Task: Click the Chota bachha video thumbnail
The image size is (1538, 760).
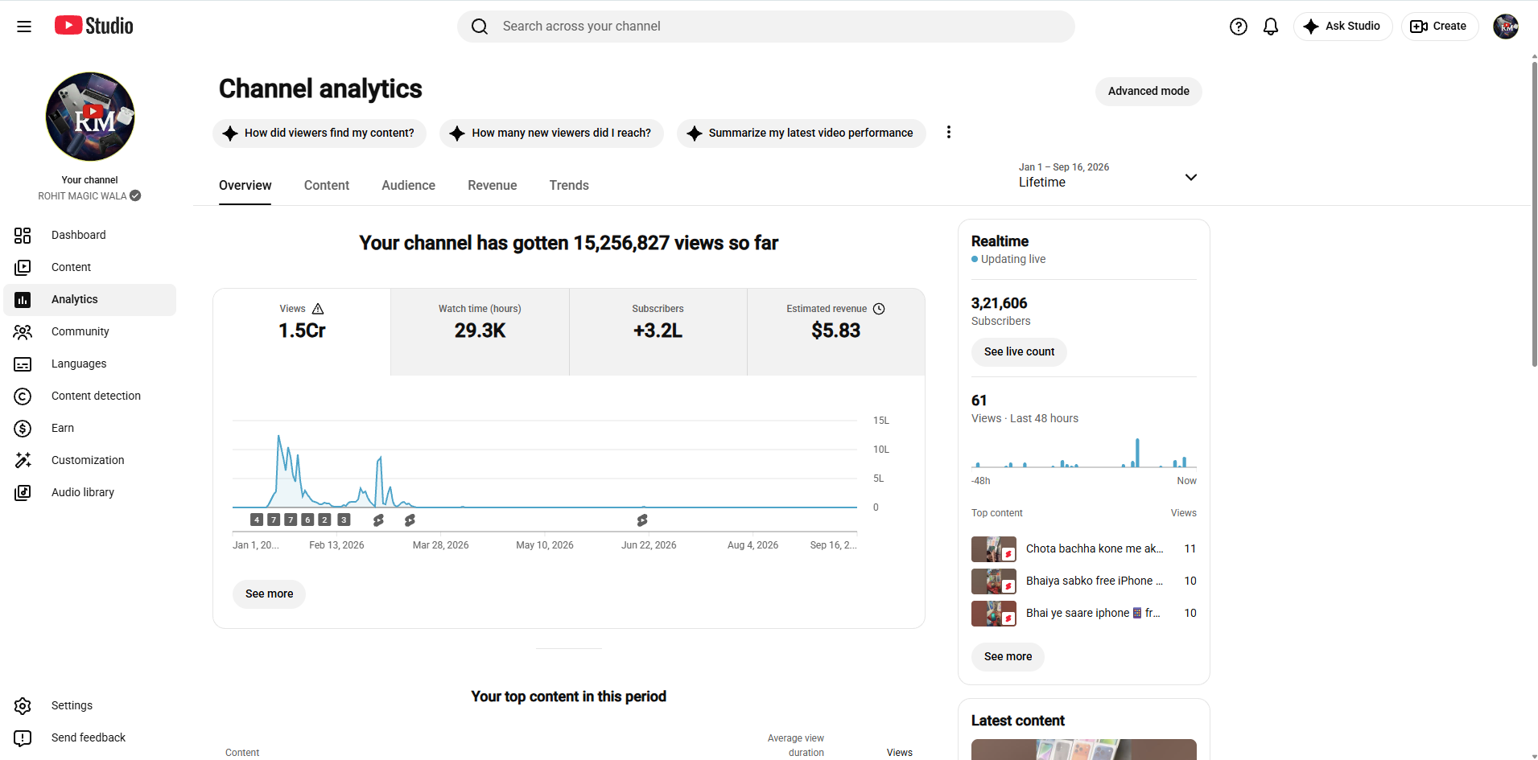Action: click(994, 549)
